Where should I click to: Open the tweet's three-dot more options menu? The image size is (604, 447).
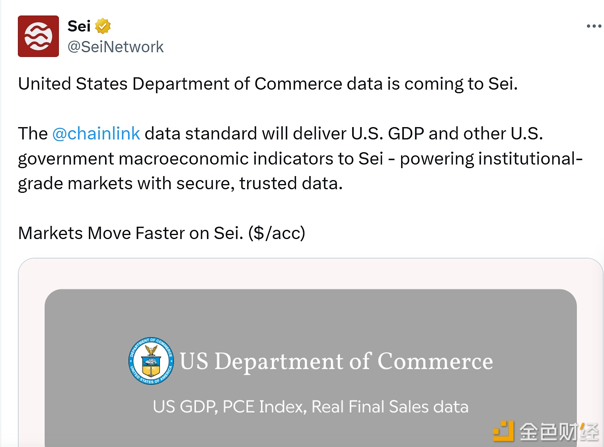pyautogui.click(x=594, y=26)
